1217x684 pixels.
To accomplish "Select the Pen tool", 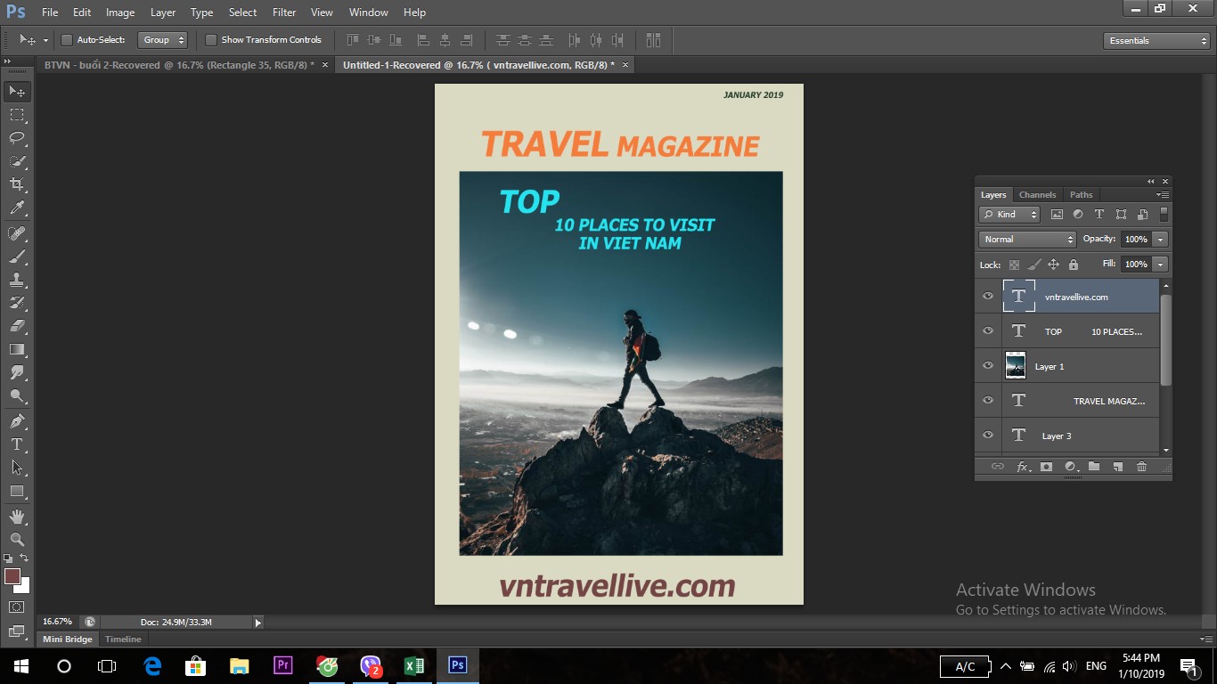I will pyautogui.click(x=17, y=421).
